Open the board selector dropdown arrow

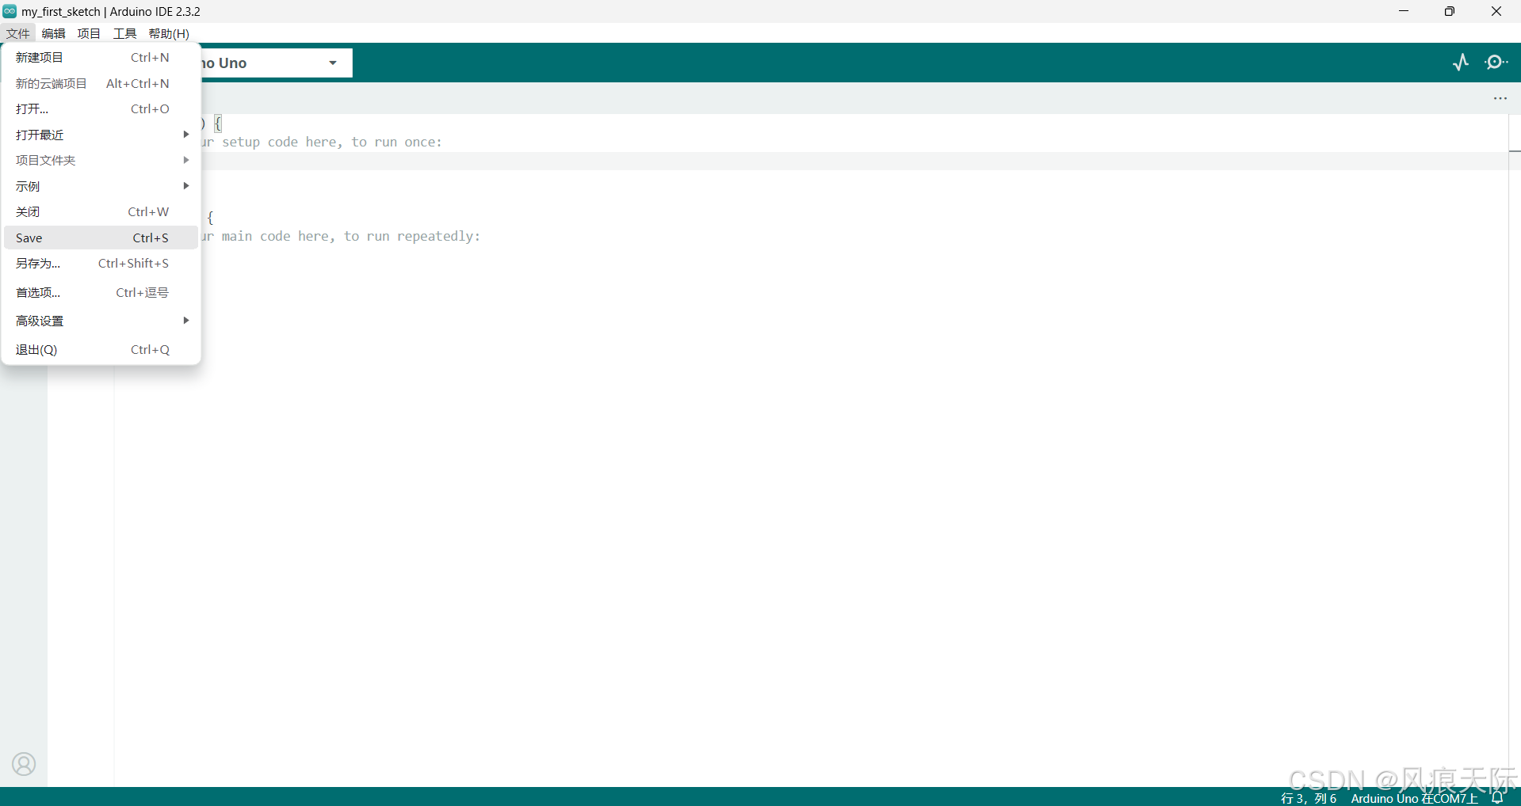333,63
